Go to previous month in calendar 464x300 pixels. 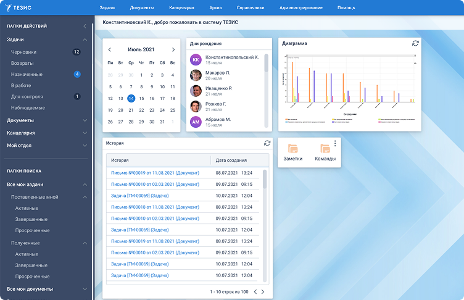(109, 49)
